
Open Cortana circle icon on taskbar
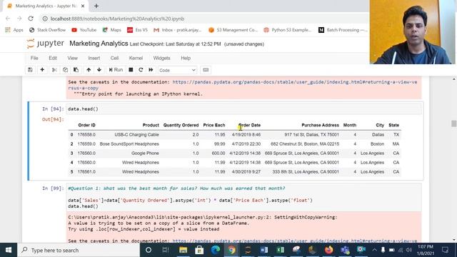point(149,250)
